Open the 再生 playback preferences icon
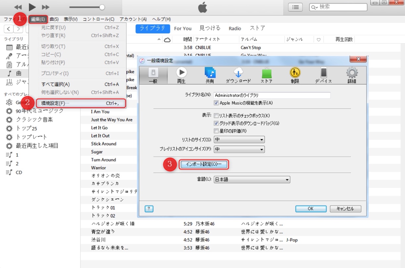The width and height of the screenshot is (405, 268). coord(181,75)
